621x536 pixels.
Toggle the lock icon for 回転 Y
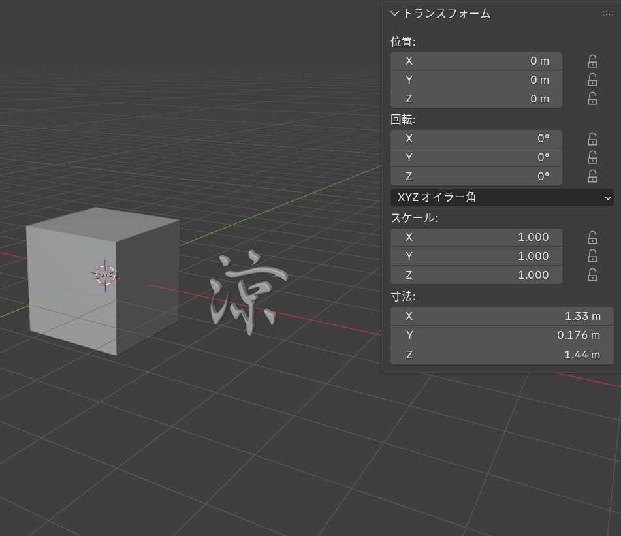(592, 157)
